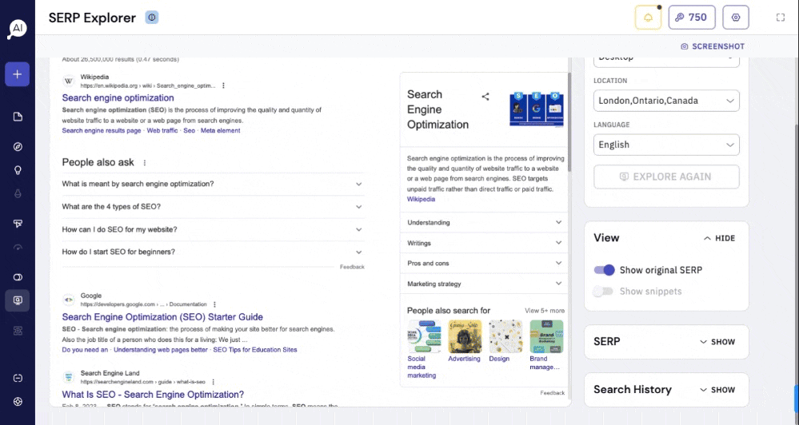Toggle the Show snippets switch
This screenshot has width=799, height=425.
[x=603, y=291]
